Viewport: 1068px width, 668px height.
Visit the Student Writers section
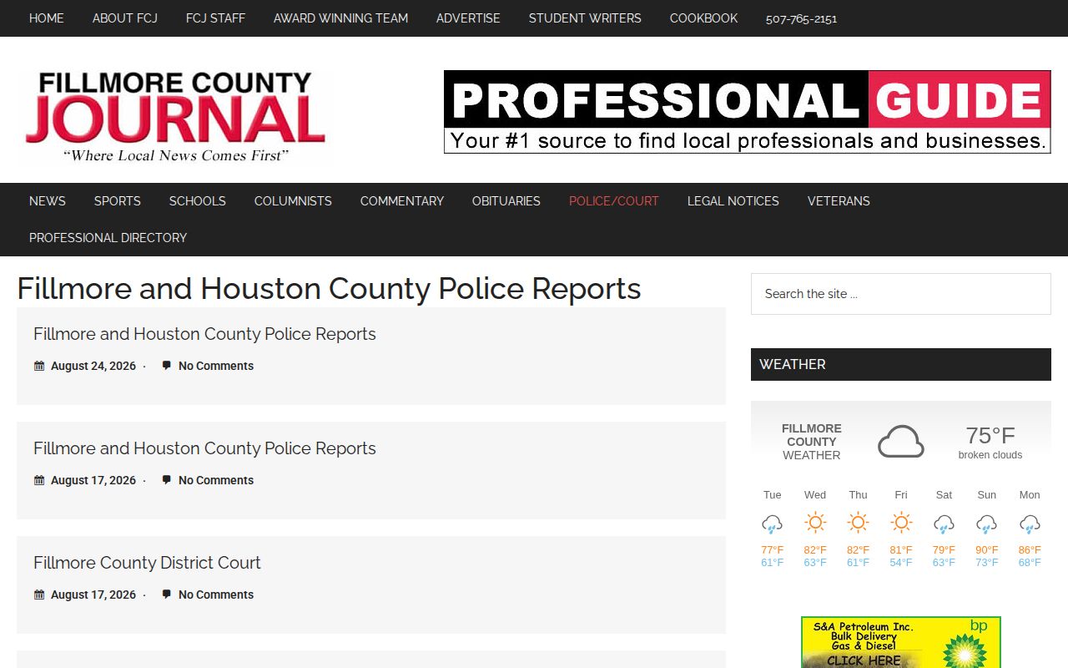pyautogui.click(x=585, y=18)
